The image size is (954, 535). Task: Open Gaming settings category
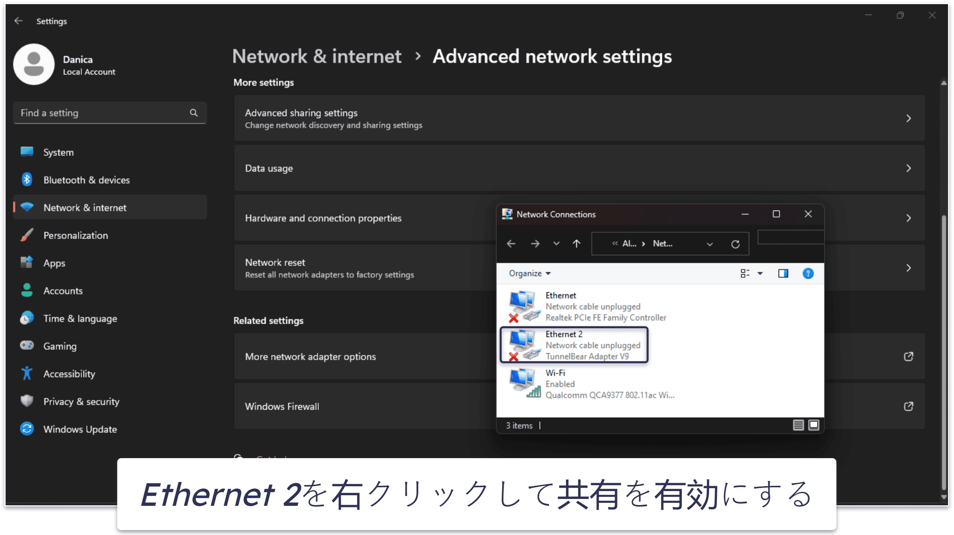pos(110,346)
